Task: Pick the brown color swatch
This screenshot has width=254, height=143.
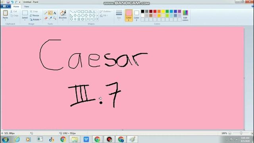Action: [151, 15]
